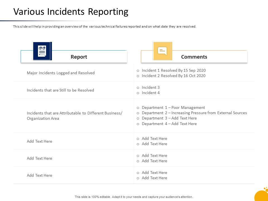Viewport: 268px width, 201px height.
Task: Click 'Incident 2 Resolved By 16 Oct 2020'
Action: coord(173,76)
